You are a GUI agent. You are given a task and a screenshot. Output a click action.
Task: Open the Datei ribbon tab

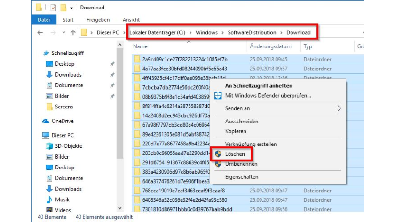click(44, 20)
